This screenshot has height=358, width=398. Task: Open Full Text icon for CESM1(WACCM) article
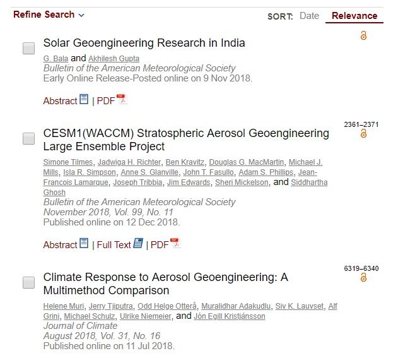(138, 243)
